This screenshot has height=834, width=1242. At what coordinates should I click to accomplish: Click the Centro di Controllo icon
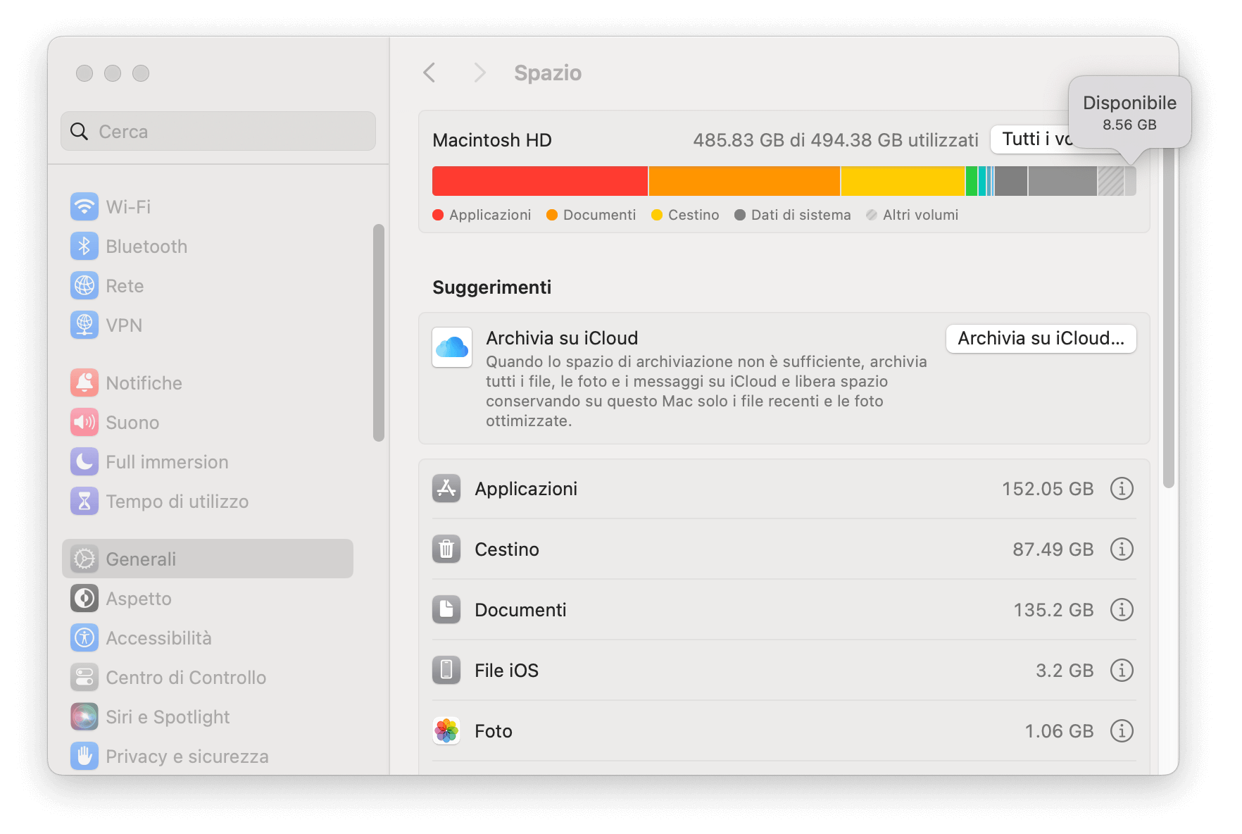84,677
